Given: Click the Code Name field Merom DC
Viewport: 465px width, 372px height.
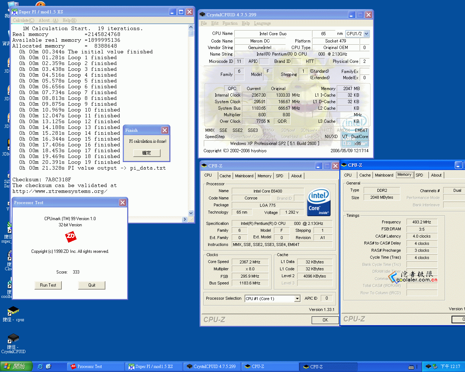Looking at the screenshot, I should [x=260, y=41].
